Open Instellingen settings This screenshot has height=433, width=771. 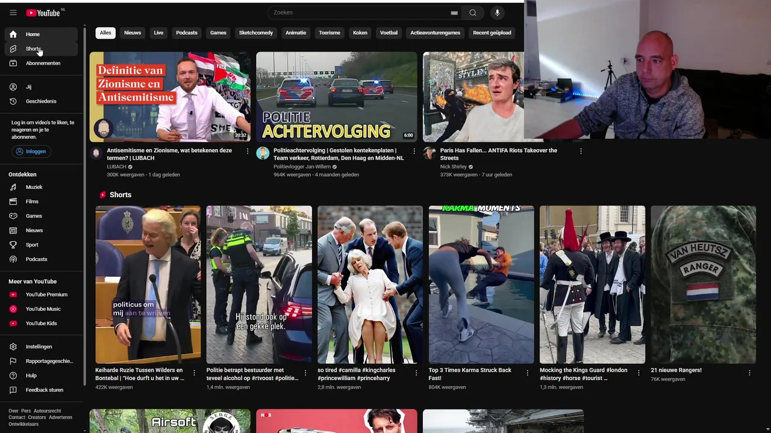tap(41, 346)
